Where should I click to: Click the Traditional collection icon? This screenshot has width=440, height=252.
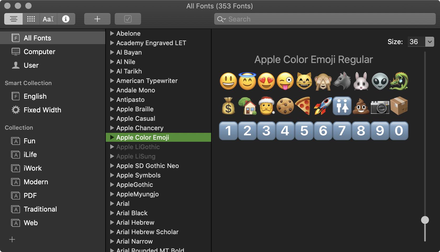[16, 209]
